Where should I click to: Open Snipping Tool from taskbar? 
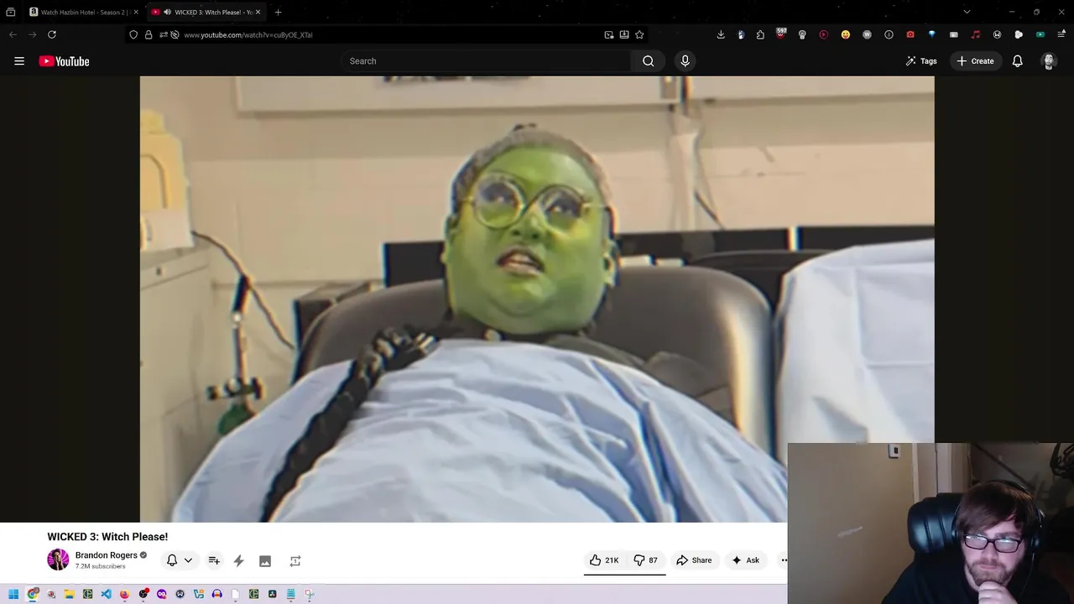pos(310,594)
